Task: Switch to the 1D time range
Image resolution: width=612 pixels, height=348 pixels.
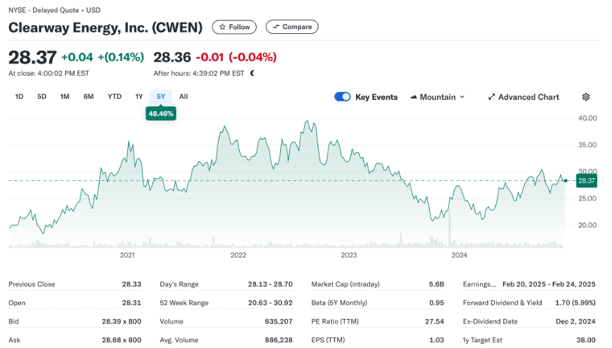Action: click(19, 96)
